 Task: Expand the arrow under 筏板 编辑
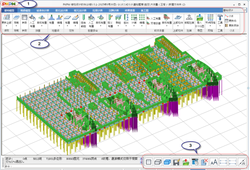point(75,26)
